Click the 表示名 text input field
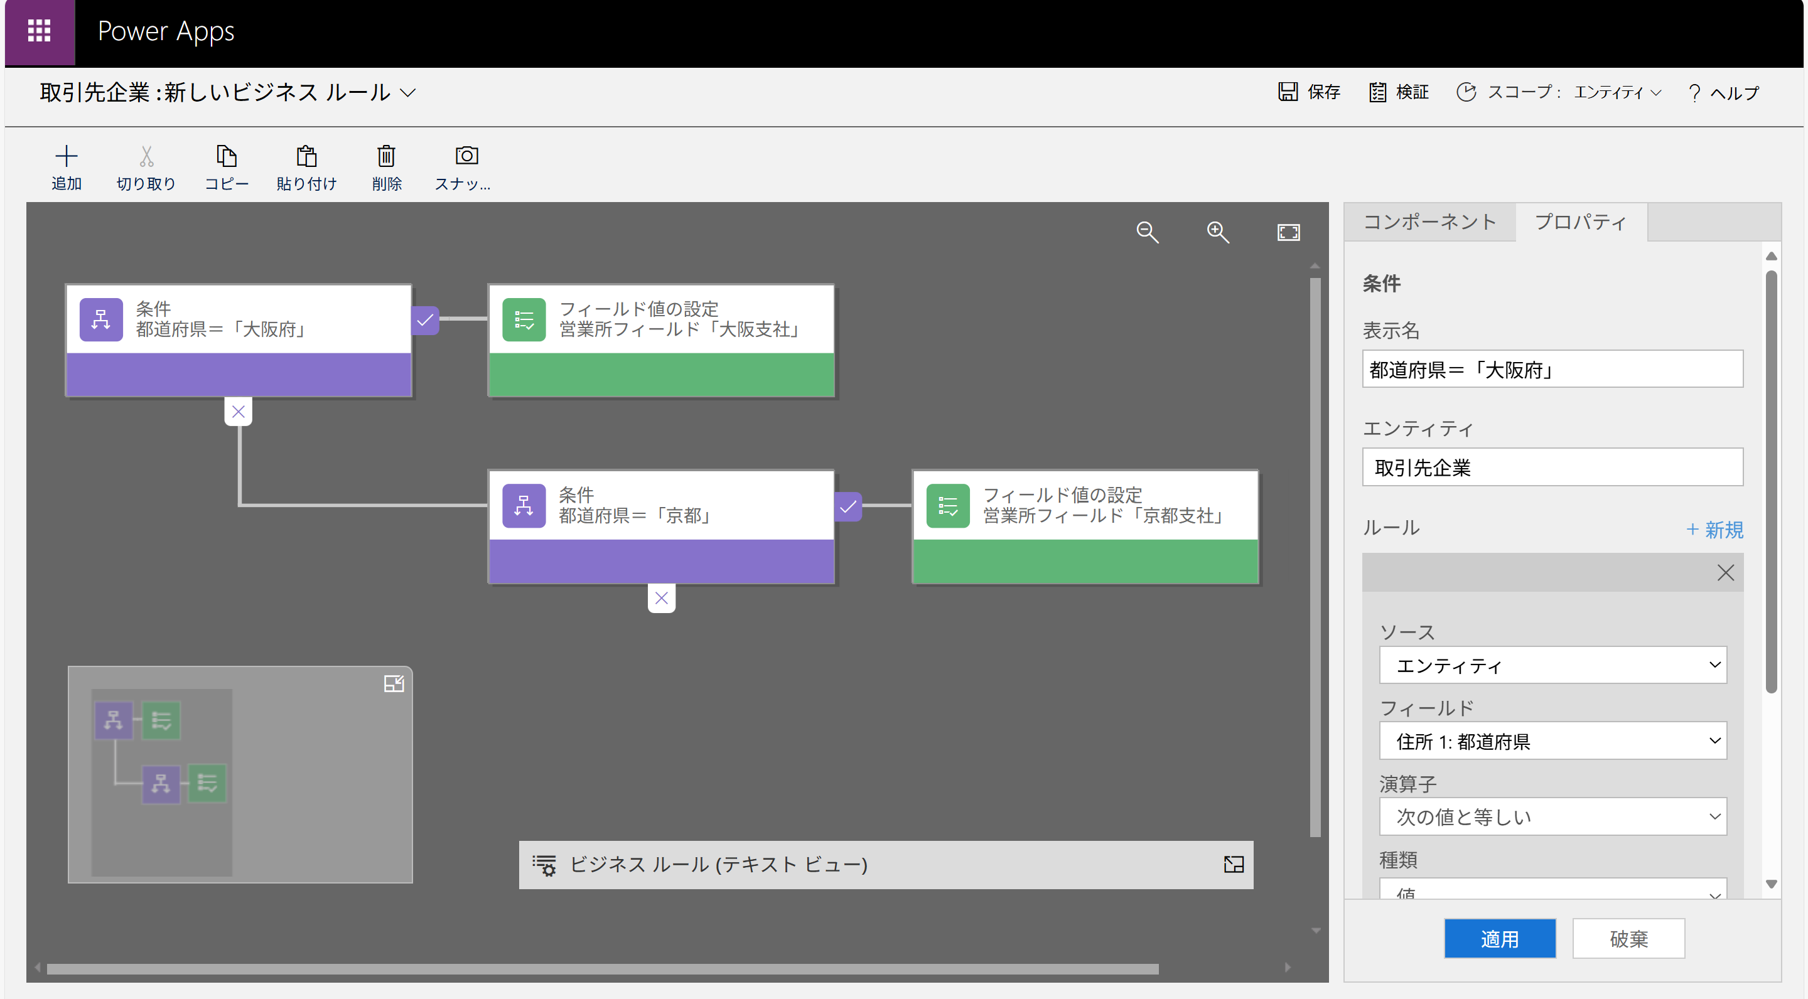The height and width of the screenshot is (999, 1808). click(x=1552, y=370)
